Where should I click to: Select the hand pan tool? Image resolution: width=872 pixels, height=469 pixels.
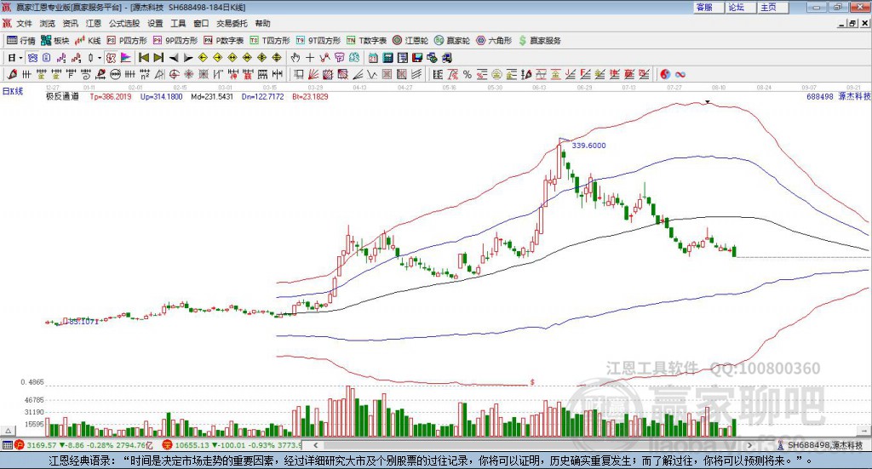click(295, 57)
